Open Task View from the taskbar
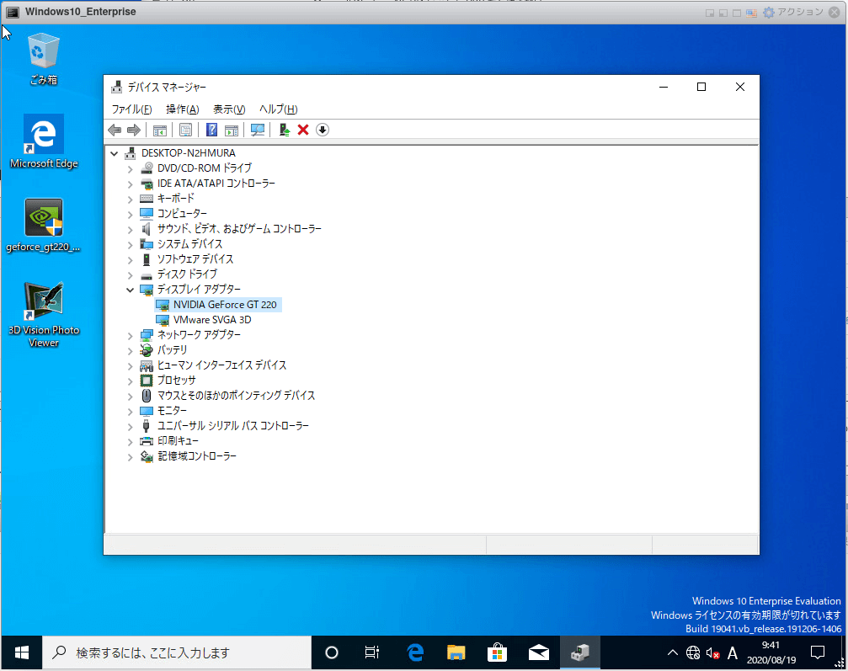This screenshot has width=848, height=671. click(372, 652)
